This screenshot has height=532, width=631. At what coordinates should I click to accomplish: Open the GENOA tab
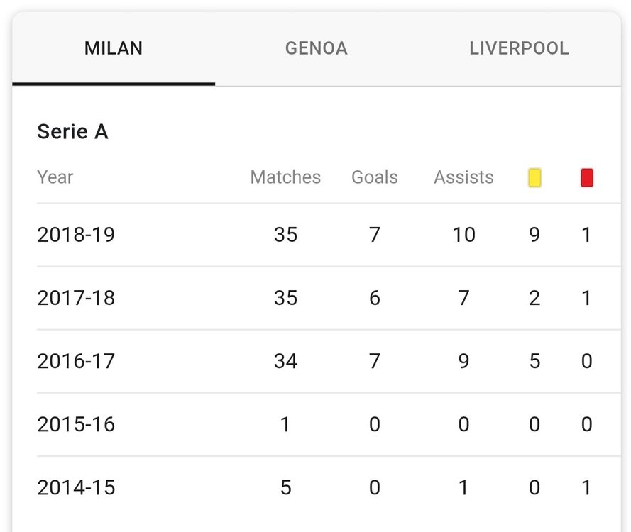click(317, 48)
